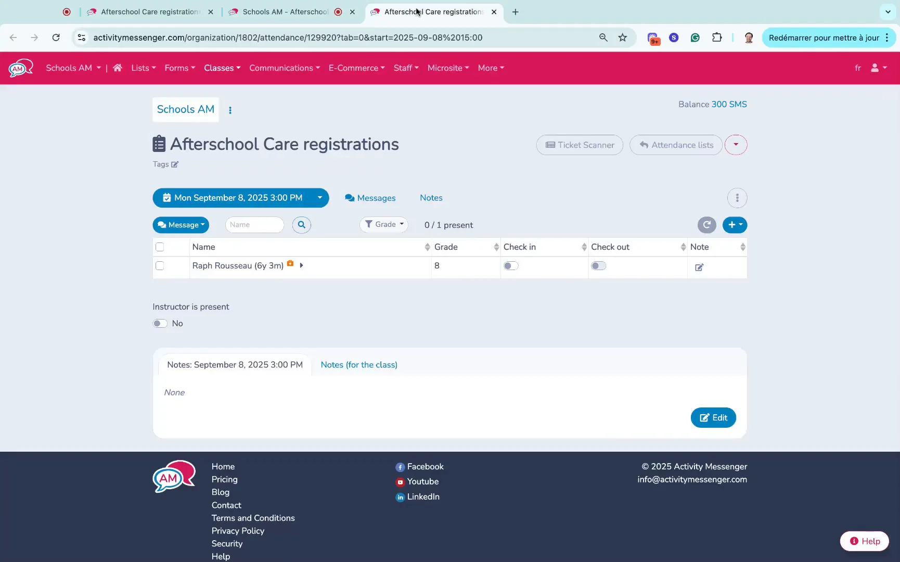Open the blue Message dropdown button

181,225
